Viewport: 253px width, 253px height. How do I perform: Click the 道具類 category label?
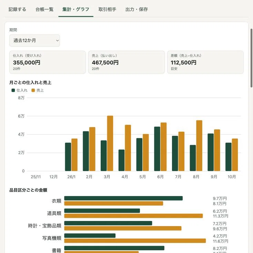[54, 213]
